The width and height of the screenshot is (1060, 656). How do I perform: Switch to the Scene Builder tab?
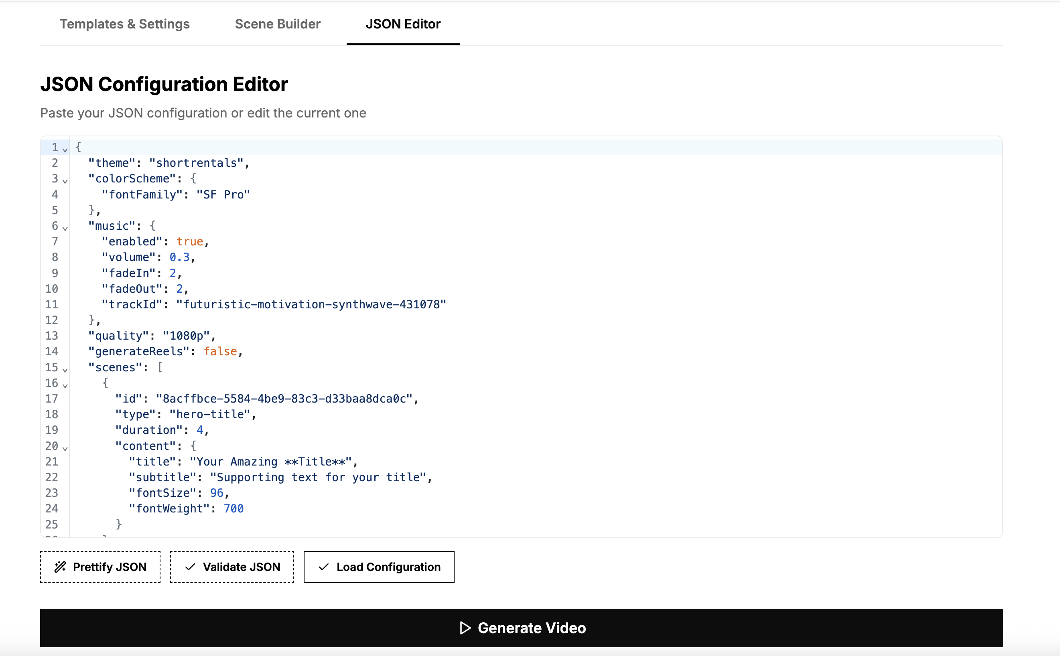pos(277,24)
